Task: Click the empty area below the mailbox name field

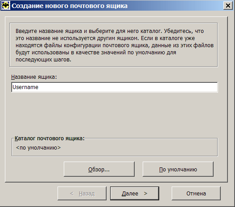Action: point(115,114)
